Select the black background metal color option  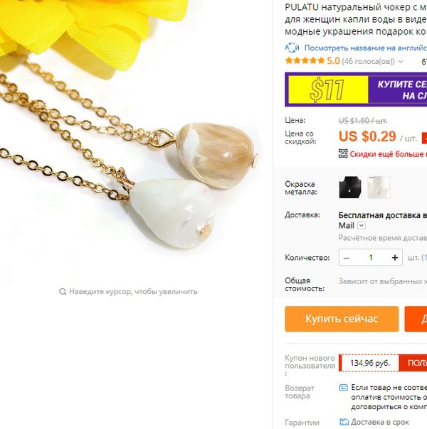pyautogui.click(x=350, y=188)
